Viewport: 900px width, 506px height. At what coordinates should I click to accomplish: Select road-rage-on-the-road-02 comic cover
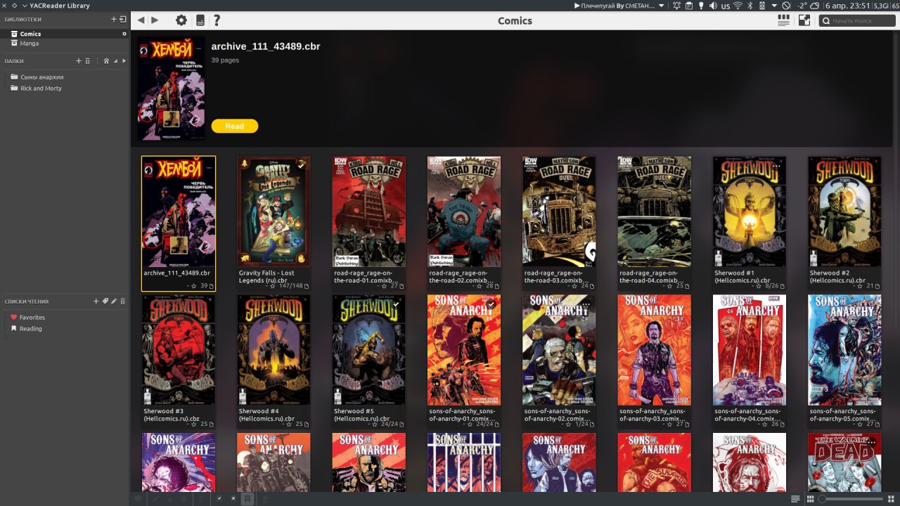pos(464,212)
